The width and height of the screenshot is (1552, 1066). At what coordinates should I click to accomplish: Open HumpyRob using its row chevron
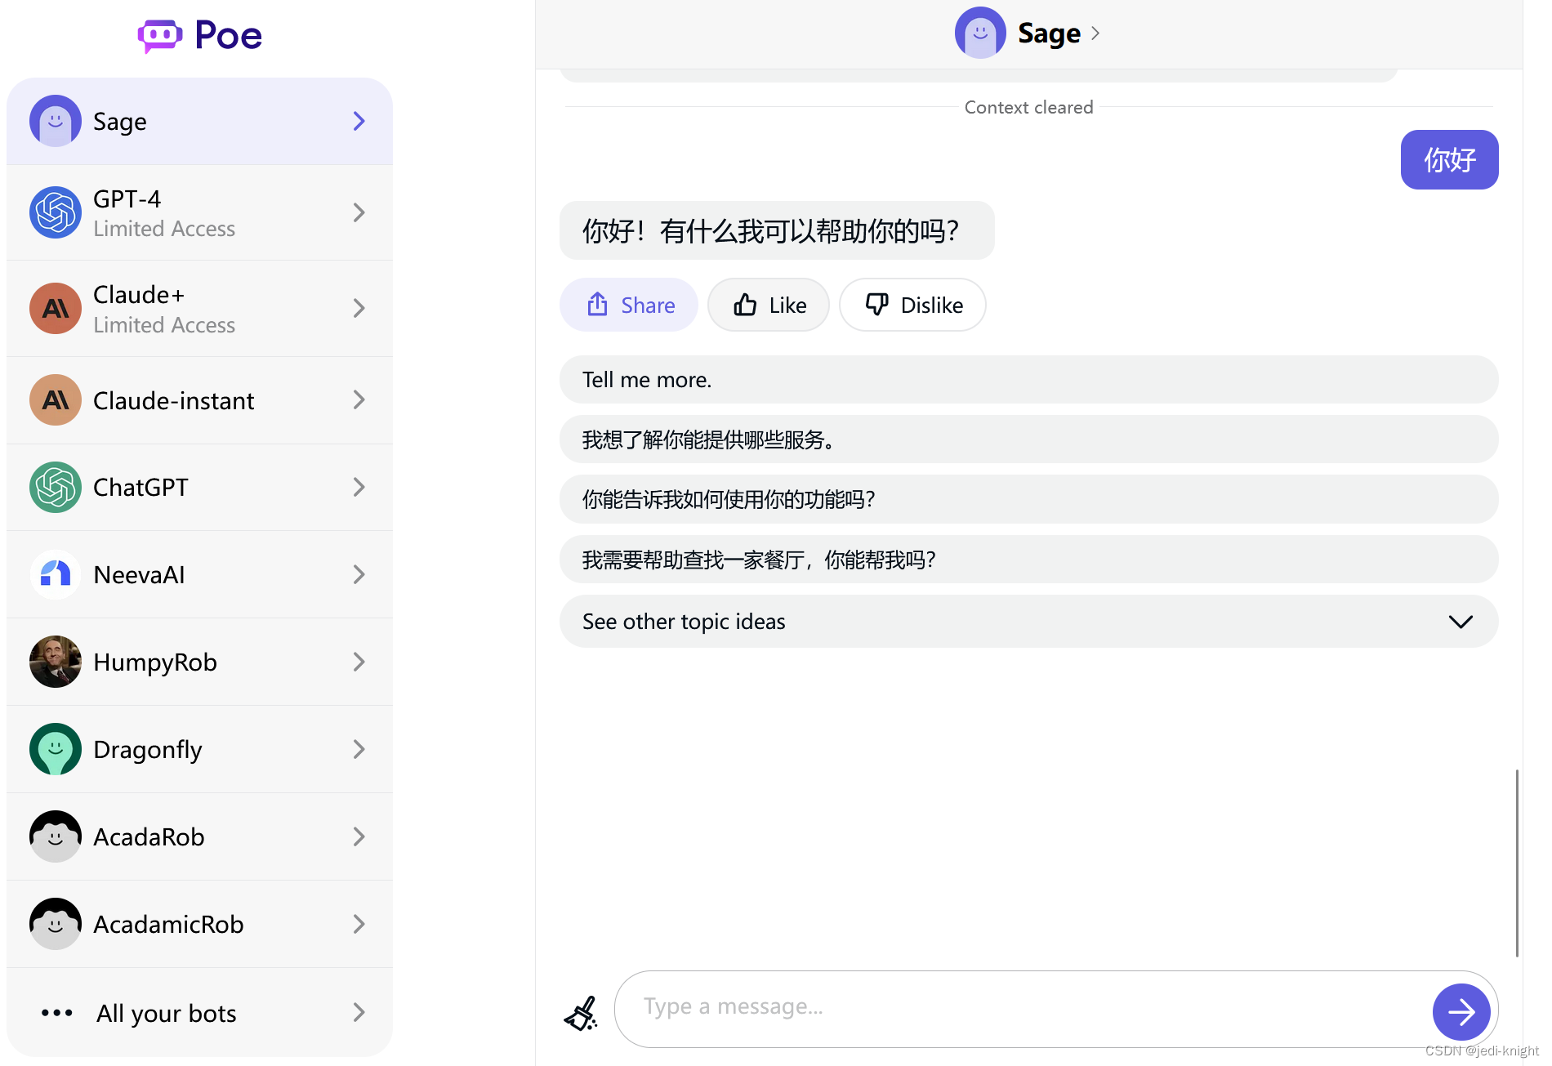point(359,662)
